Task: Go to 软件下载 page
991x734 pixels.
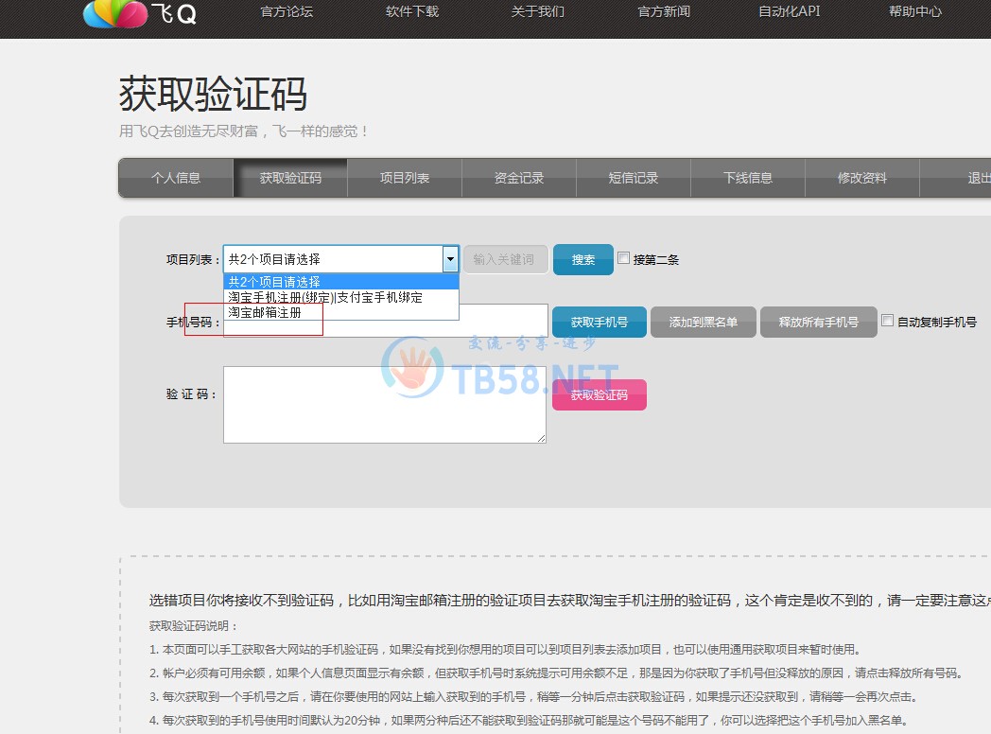Action: pyautogui.click(x=412, y=12)
